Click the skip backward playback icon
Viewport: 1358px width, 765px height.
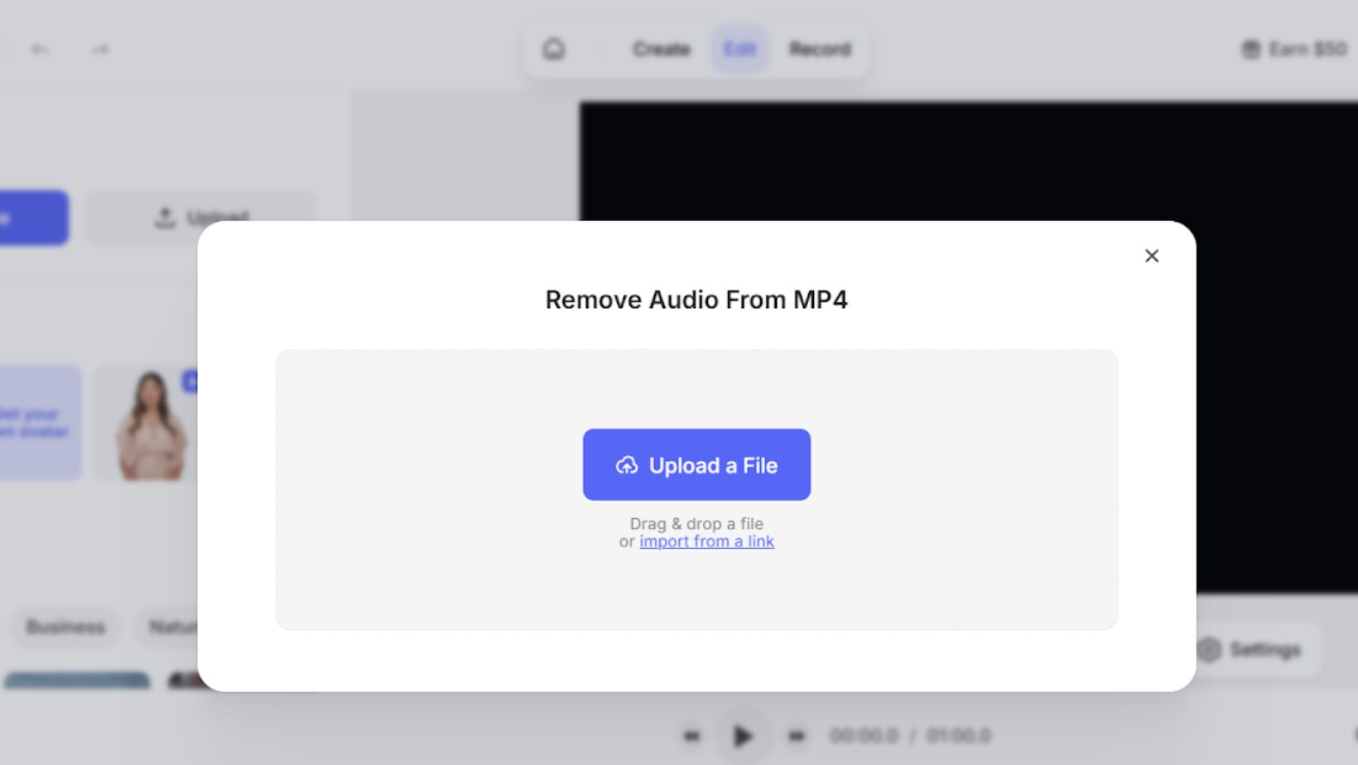tap(691, 735)
